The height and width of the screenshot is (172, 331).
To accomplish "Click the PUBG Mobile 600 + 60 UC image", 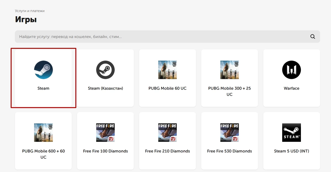I will point(43,132).
